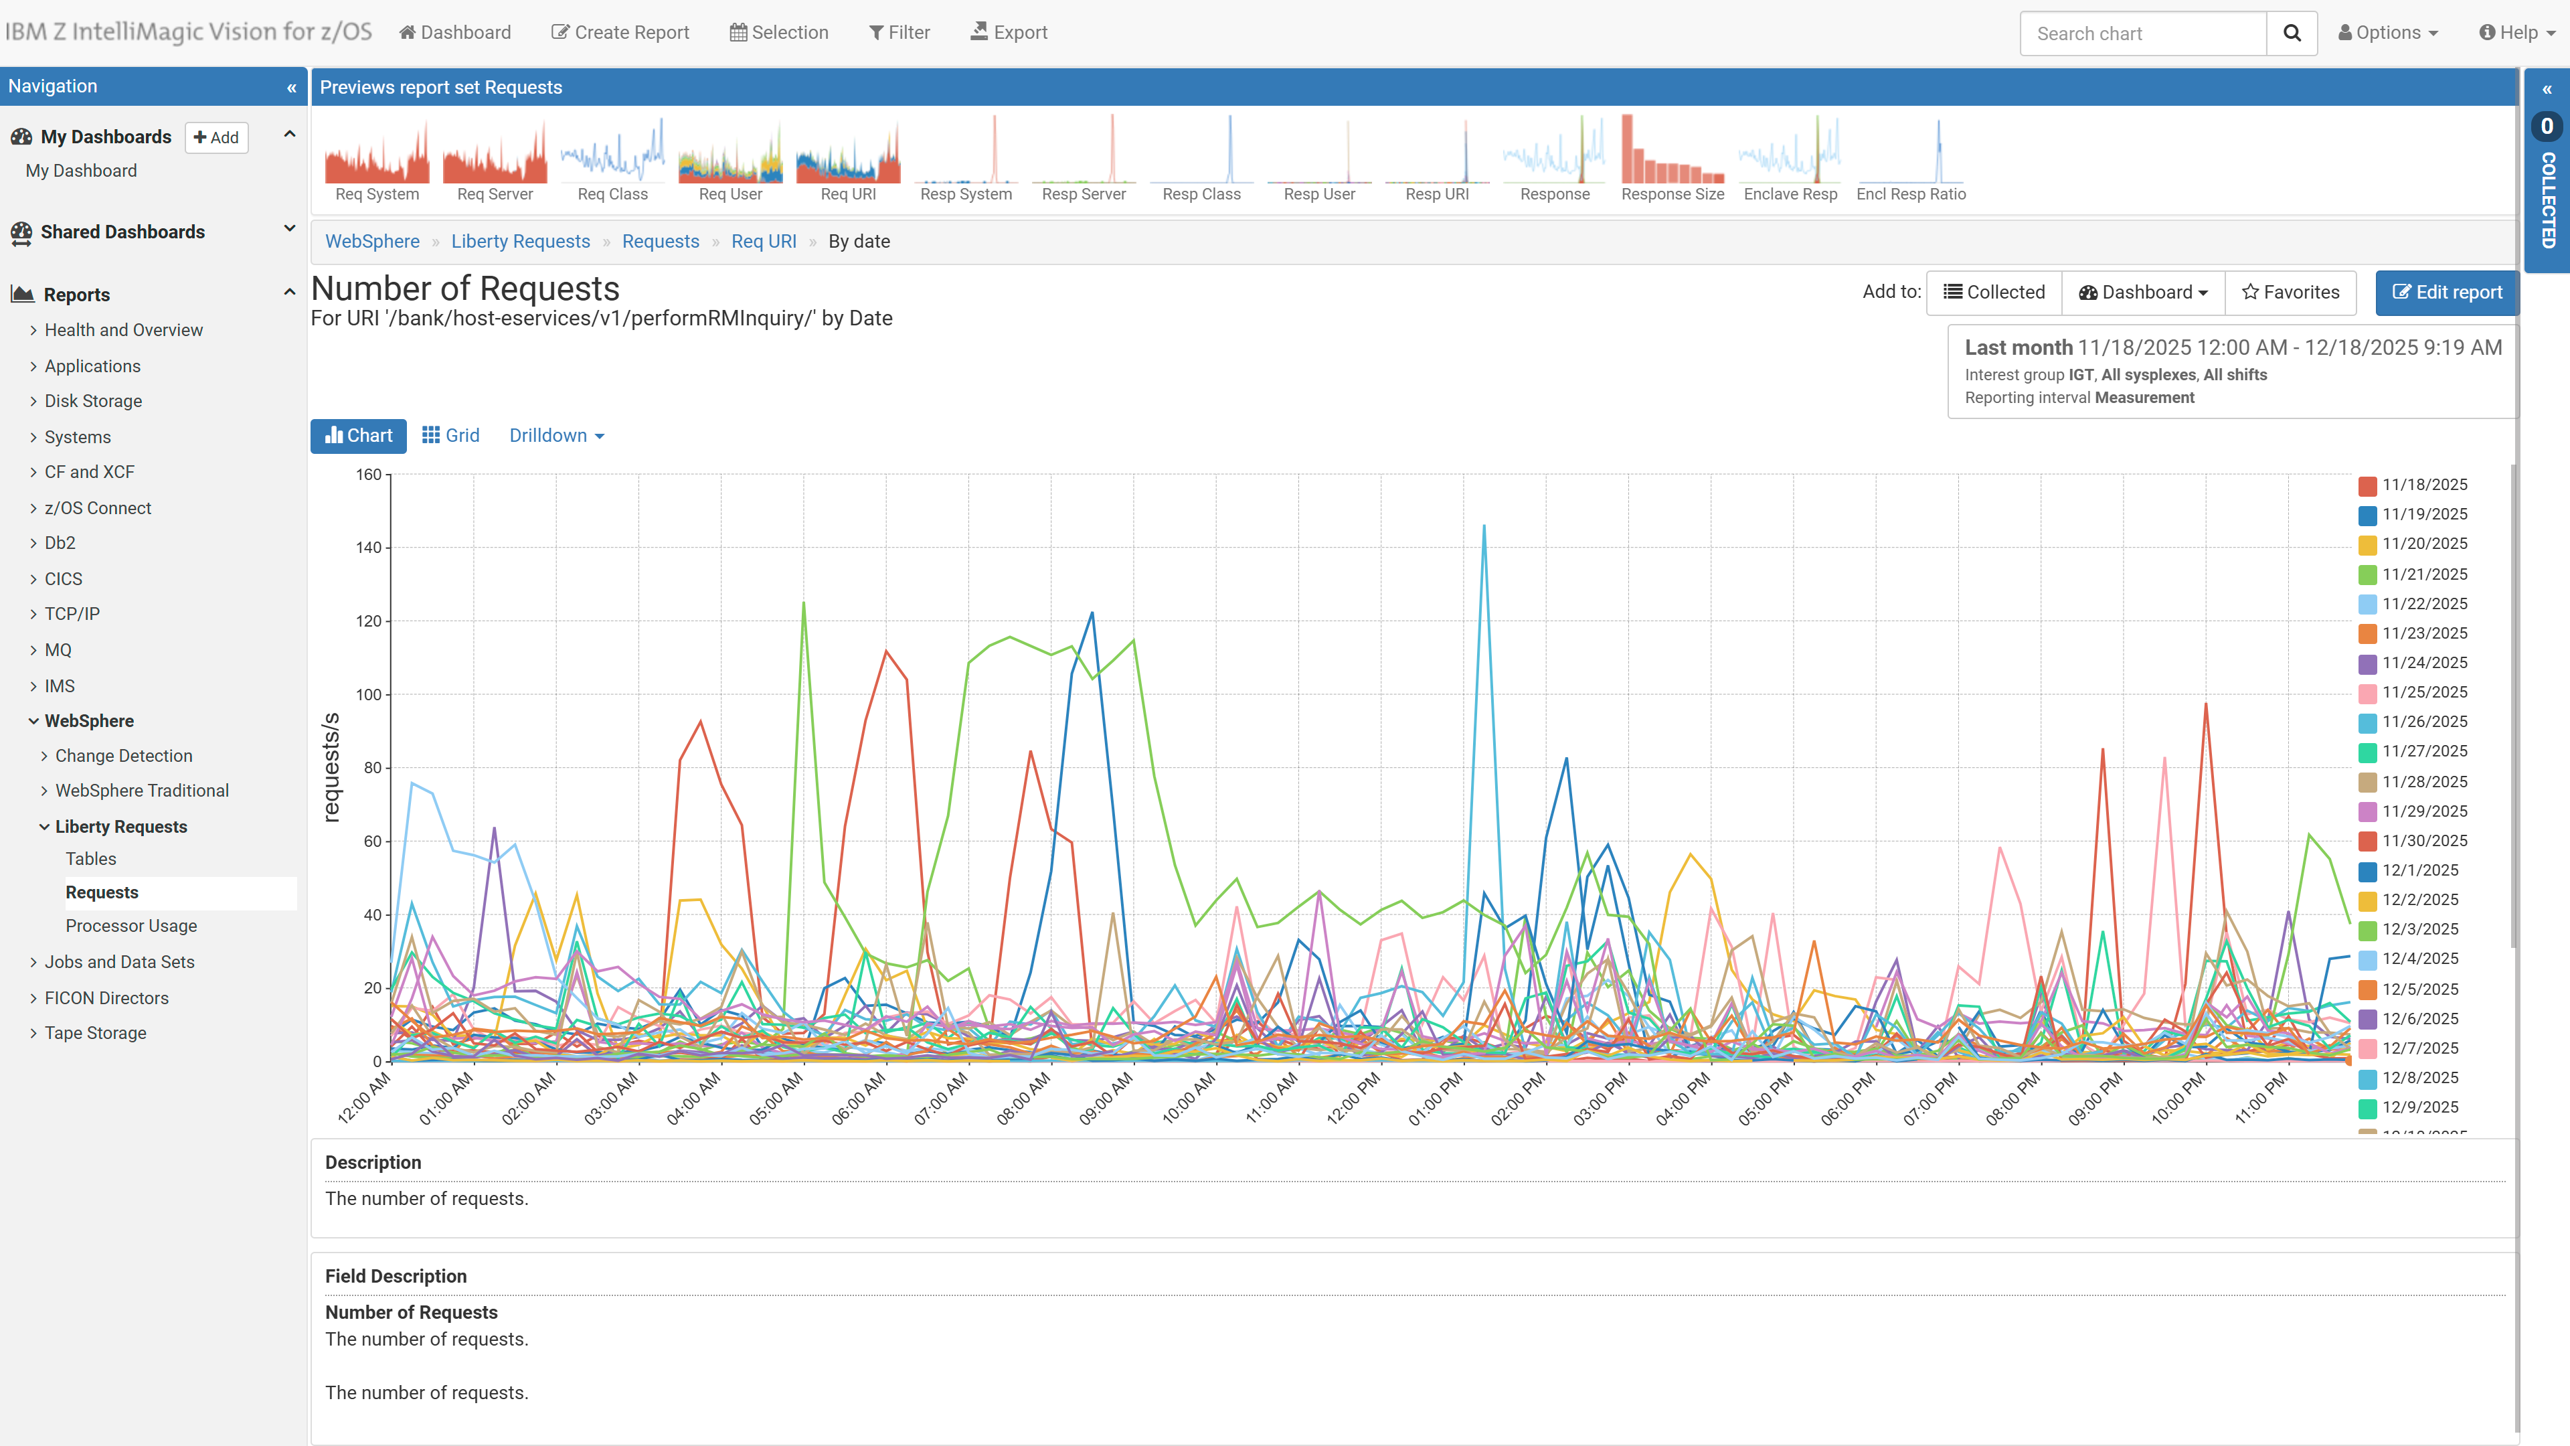Select Processor Usage under Liberty Requests

[x=131, y=926]
